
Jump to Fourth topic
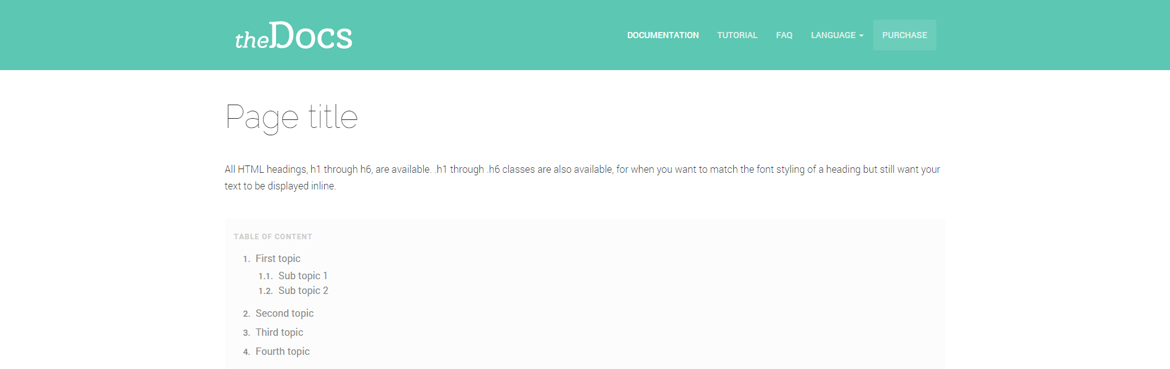(282, 352)
